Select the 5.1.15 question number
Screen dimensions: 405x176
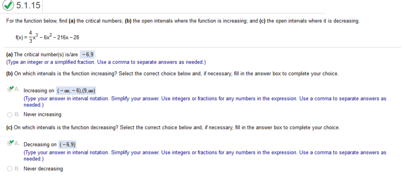(28, 5)
